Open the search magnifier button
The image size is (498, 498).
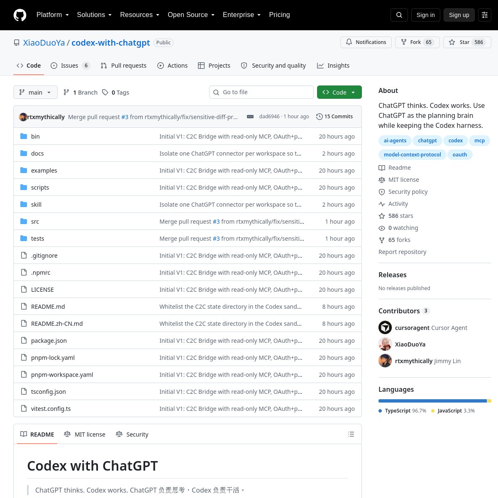[399, 15]
